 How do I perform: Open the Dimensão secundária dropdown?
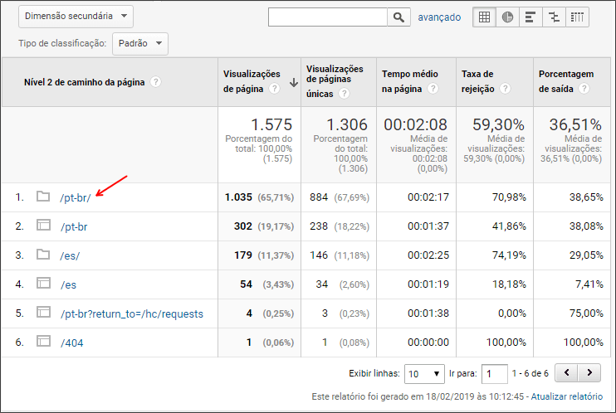pos(76,17)
